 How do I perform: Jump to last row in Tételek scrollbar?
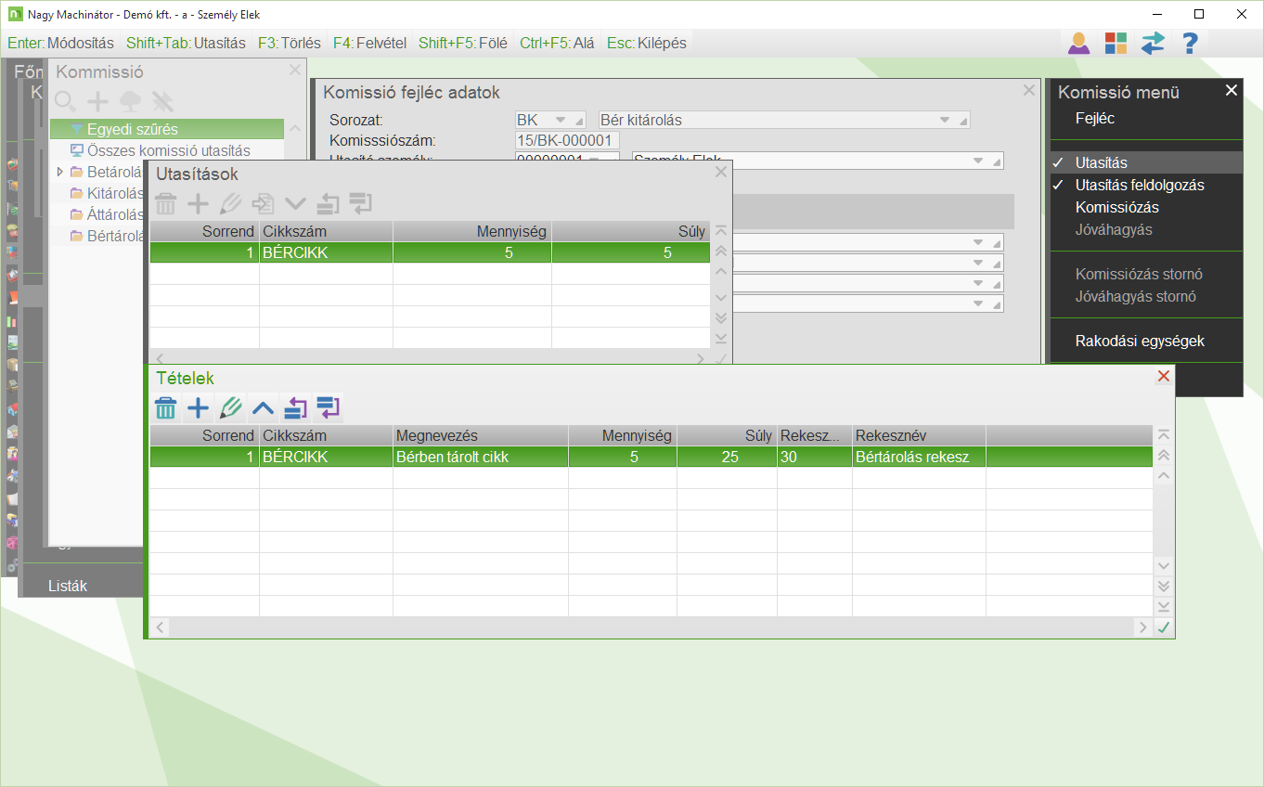tap(1164, 606)
